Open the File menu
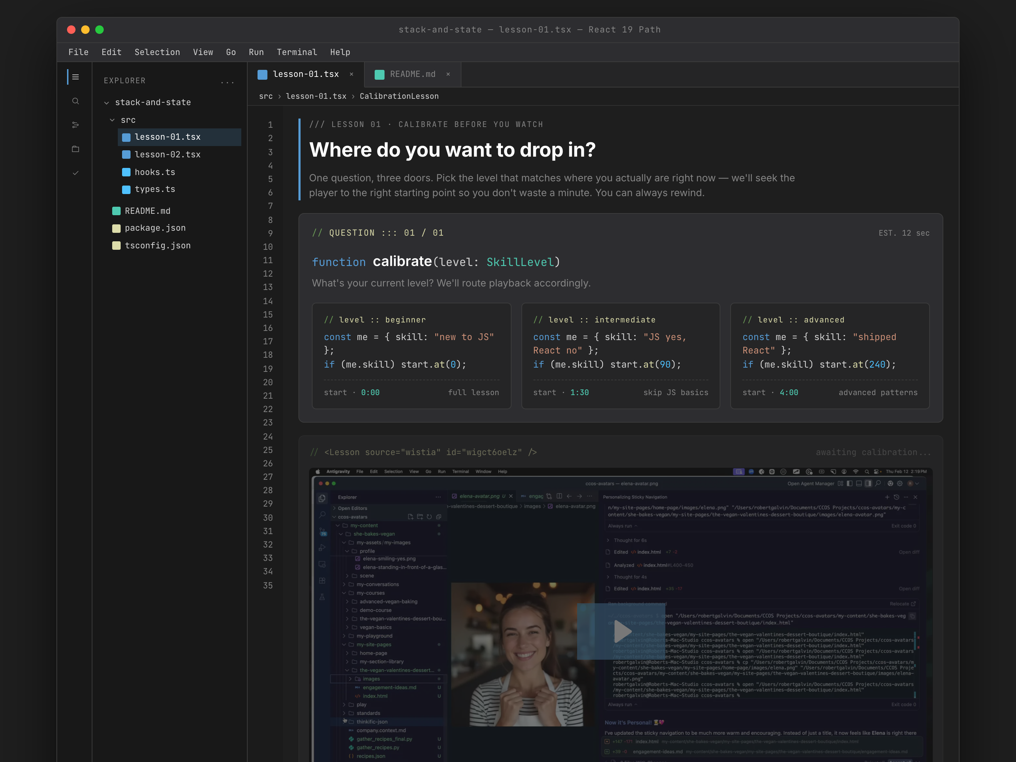Viewport: 1016px width, 762px height. click(x=79, y=52)
